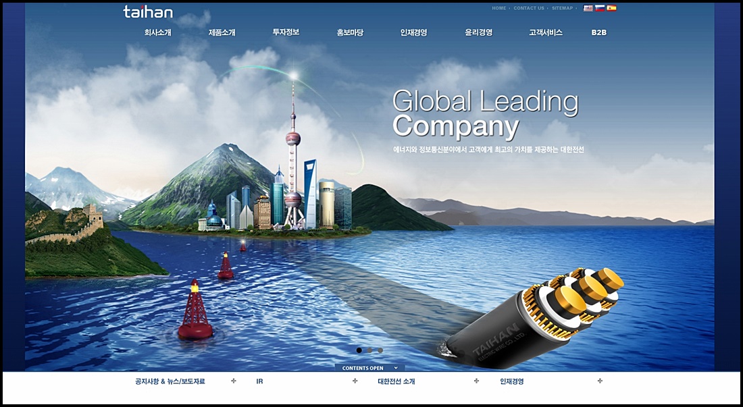
Task: Open the 회사소개 menu
Action: [158, 32]
